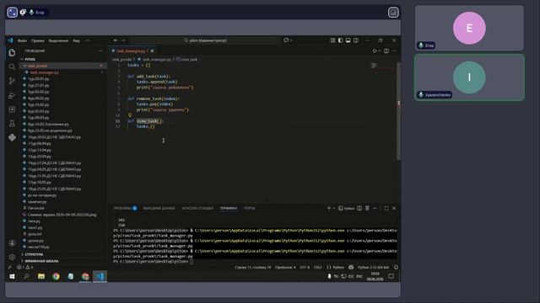Select the Python terminal profile label
540x303 pixels.
click(347, 208)
